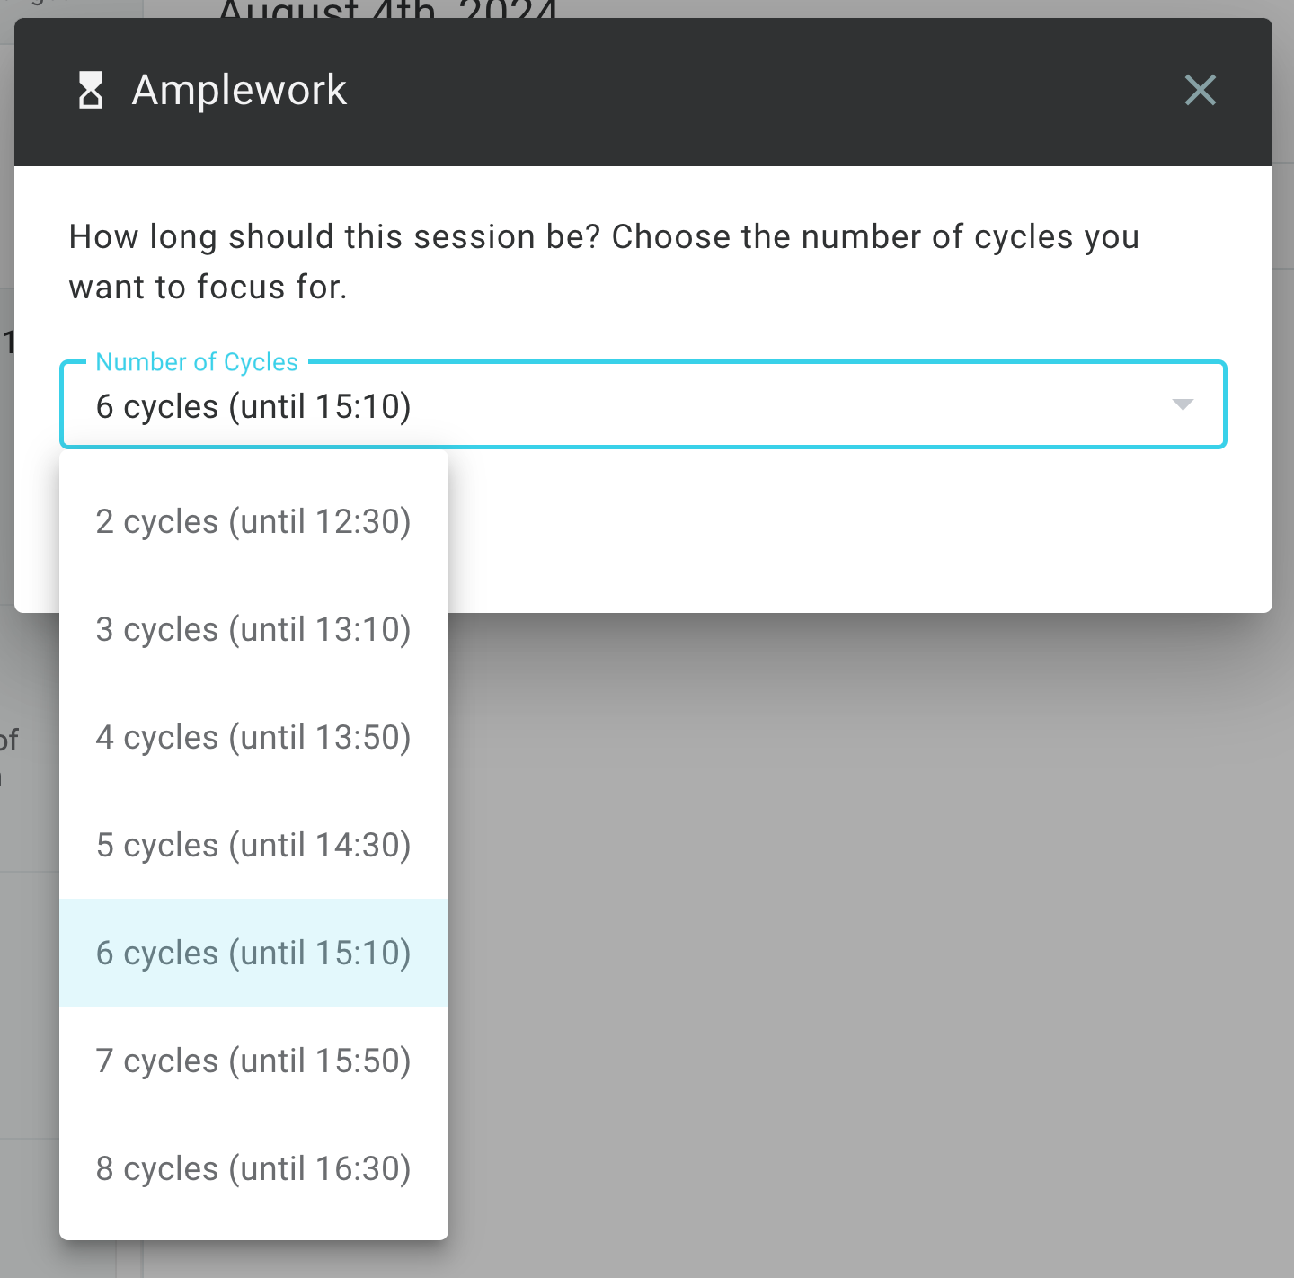
Task: Select 8 cycles (until 16:30)
Action: (253, 1169)
